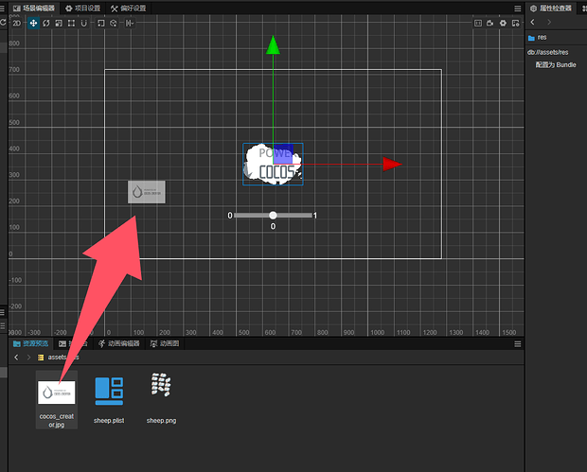
Task: Open the scene editor panel hamburger menu
Action: (x=517, y=9)
